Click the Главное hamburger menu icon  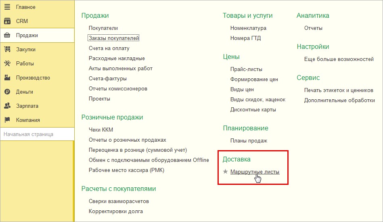click(7, 7)
